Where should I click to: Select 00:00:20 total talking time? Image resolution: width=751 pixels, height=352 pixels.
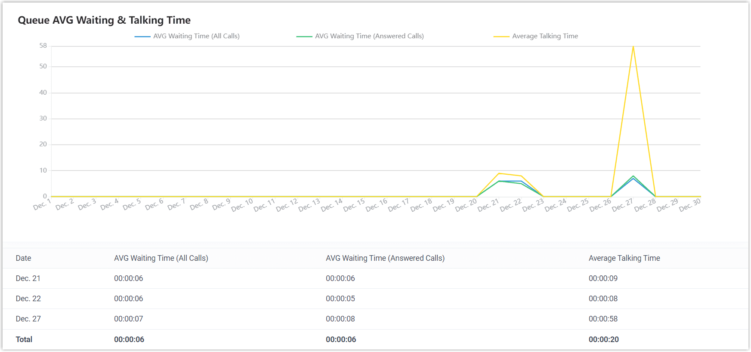pyautogui.click(x=604, y=340)
